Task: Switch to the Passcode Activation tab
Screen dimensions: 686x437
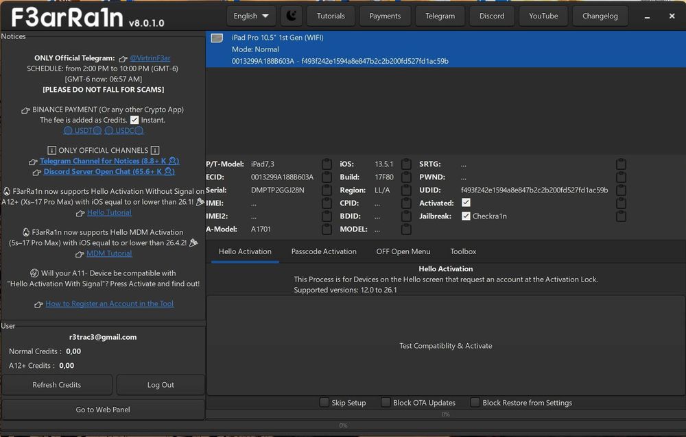Action: click(x=324, y=251)
